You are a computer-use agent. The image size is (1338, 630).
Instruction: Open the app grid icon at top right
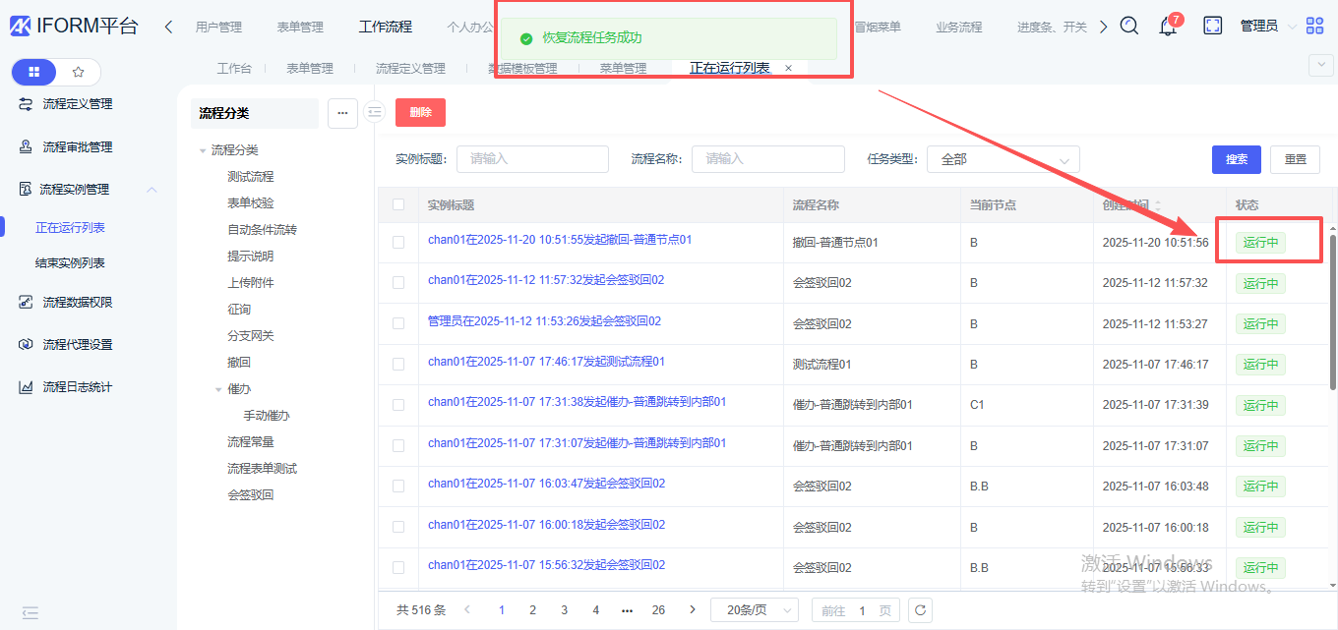(x=1315, y=27)
